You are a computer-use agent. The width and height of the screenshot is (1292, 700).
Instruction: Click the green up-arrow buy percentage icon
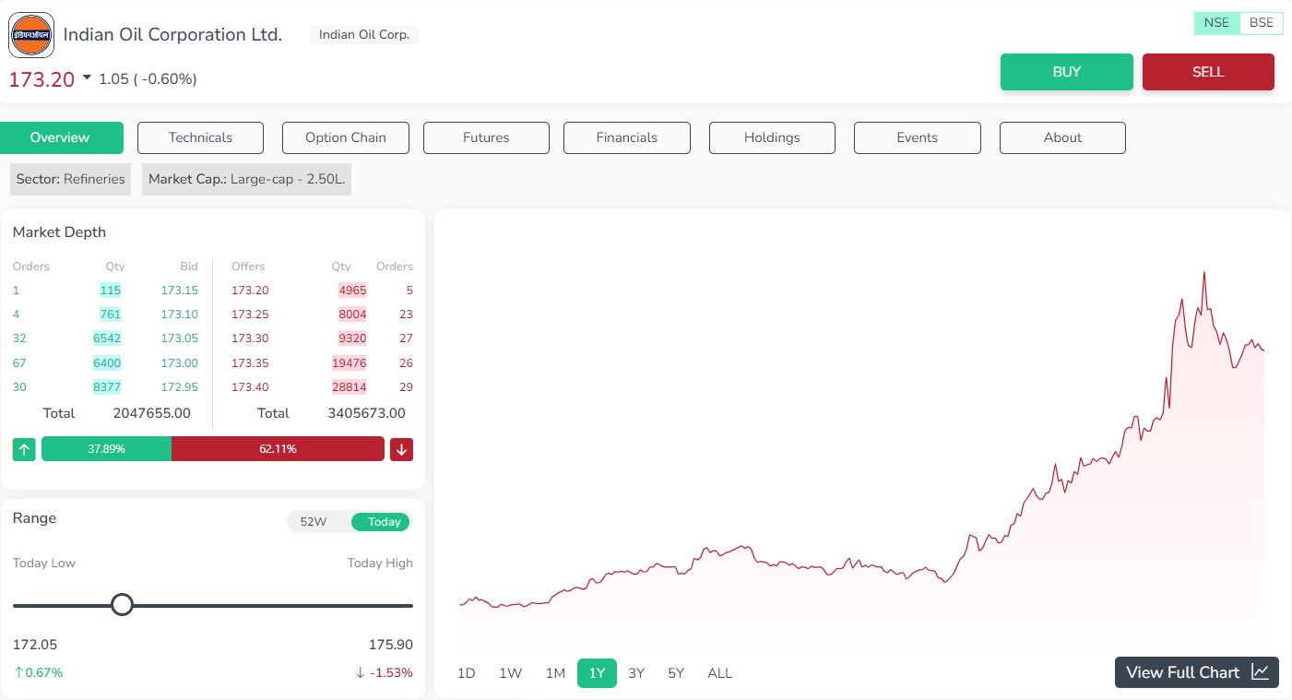[24, 449]
